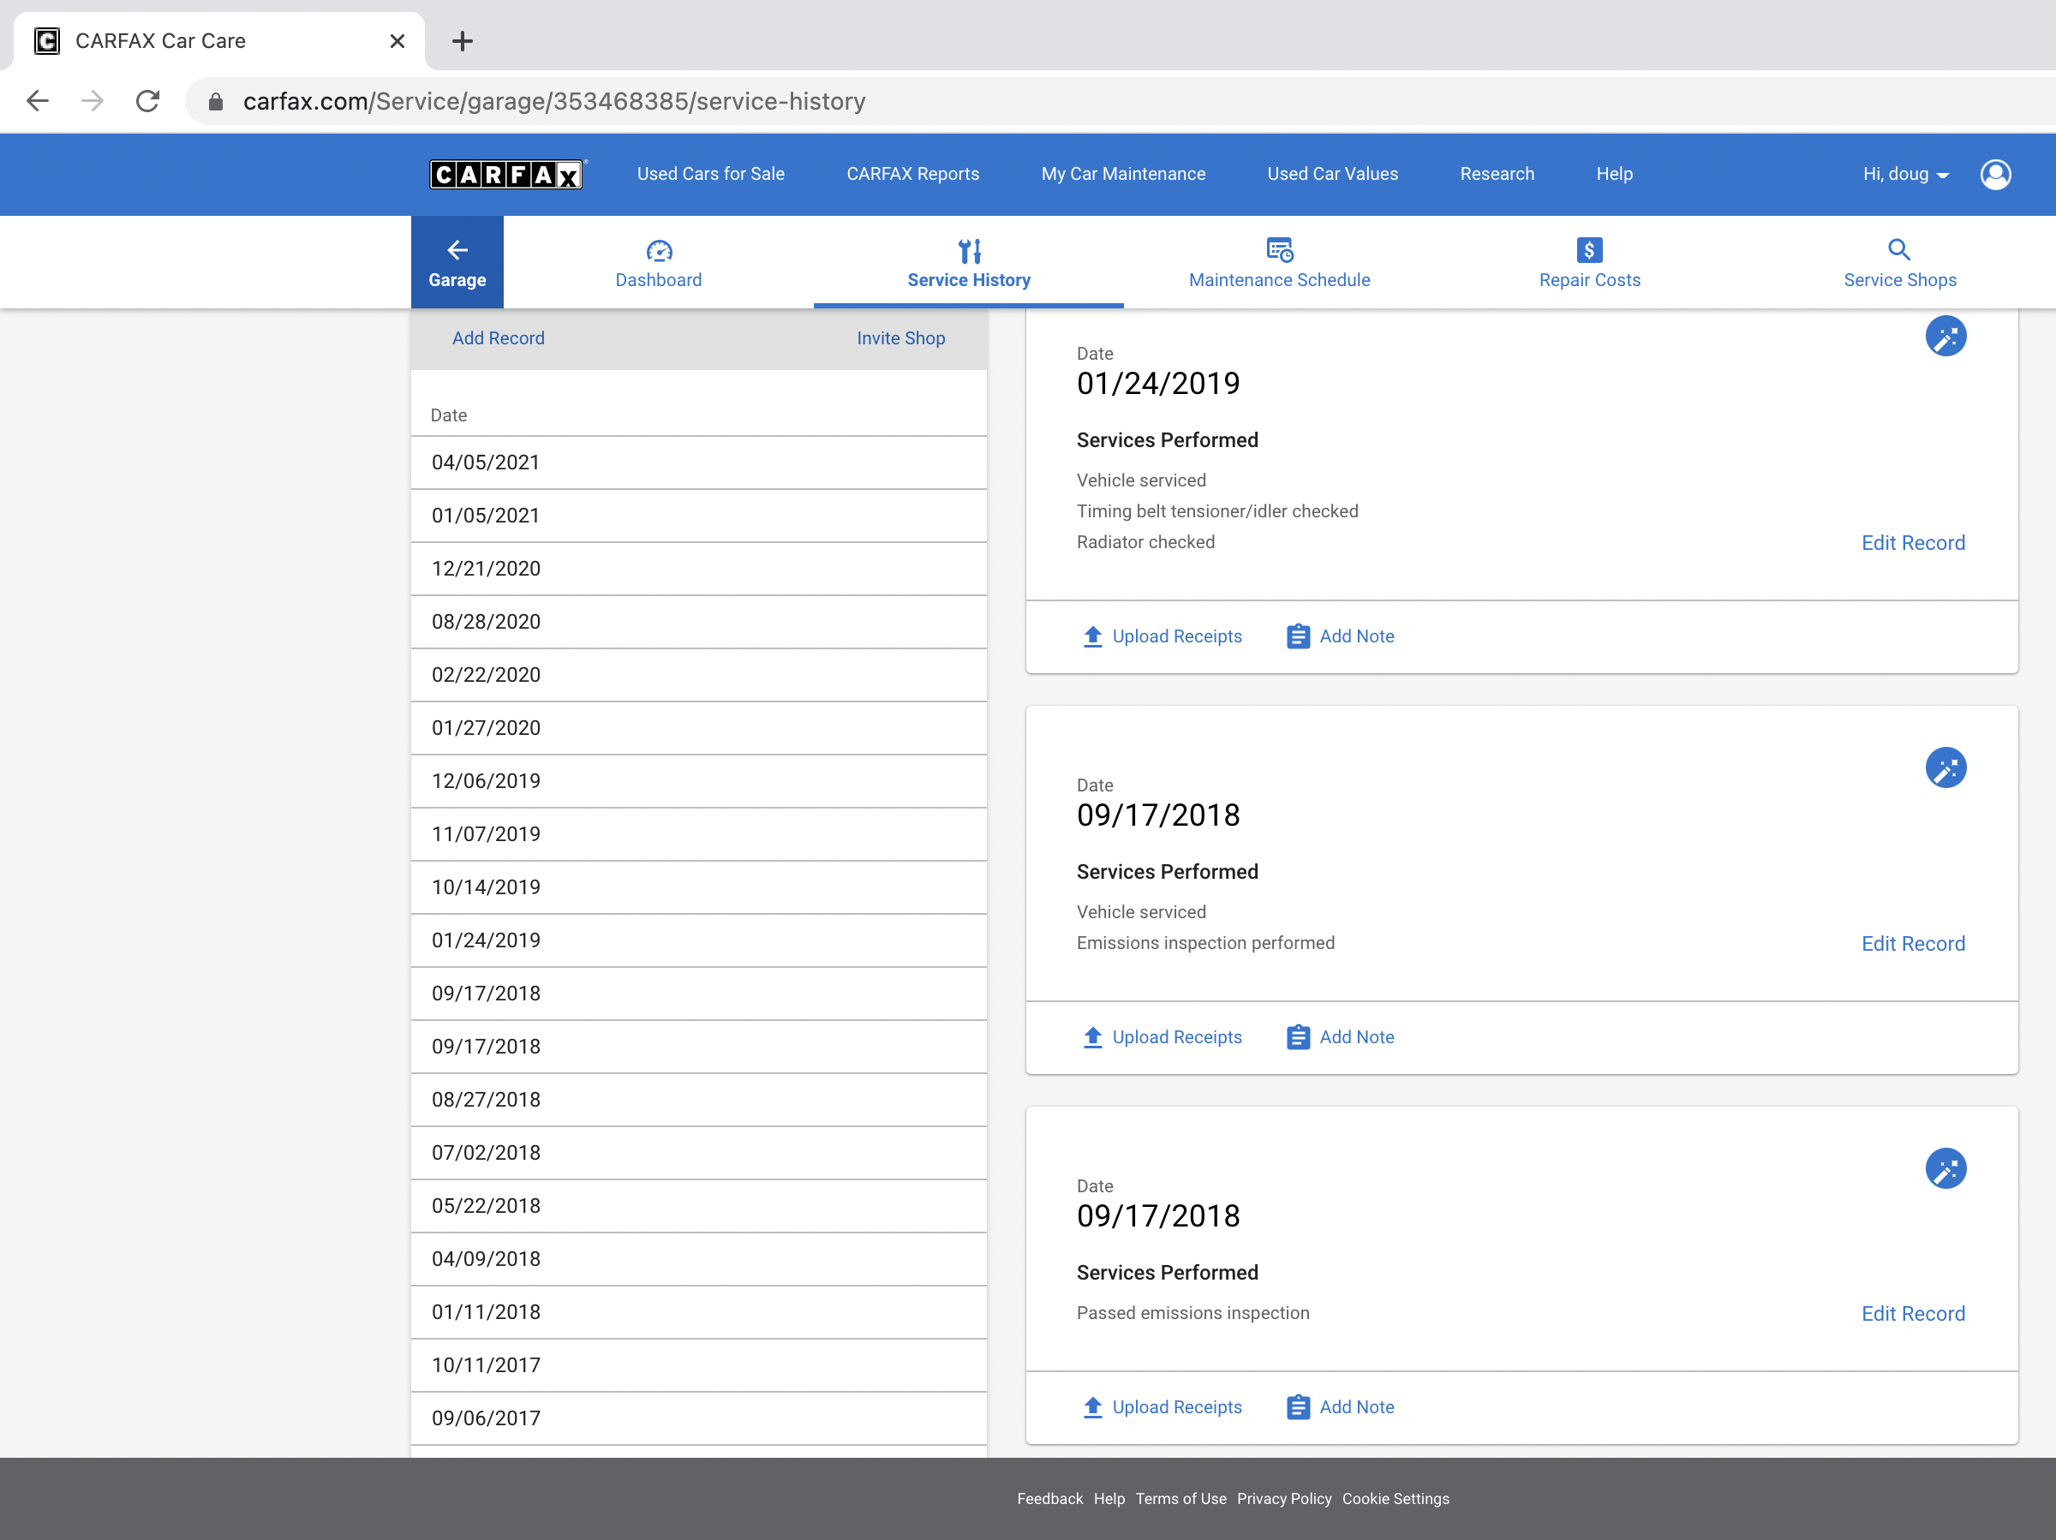Image resolution: width=2056 pixels, height=1540 pixels.
Task: Select the 01/27/2020 date row
Action: pyautogui.click(x=699, y=728)
